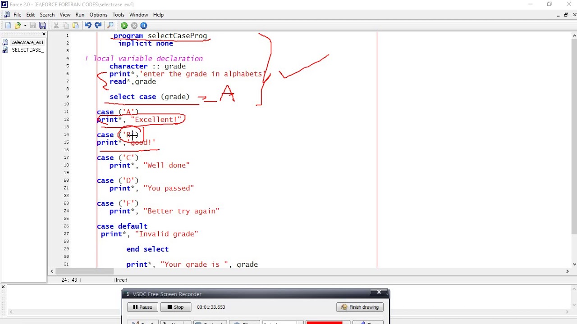Open the Search menu

pyautogui.click(x=47, y=15)
